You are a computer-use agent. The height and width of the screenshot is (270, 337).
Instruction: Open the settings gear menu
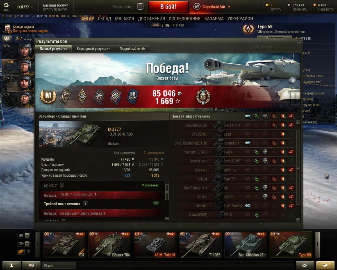(6, 5)
